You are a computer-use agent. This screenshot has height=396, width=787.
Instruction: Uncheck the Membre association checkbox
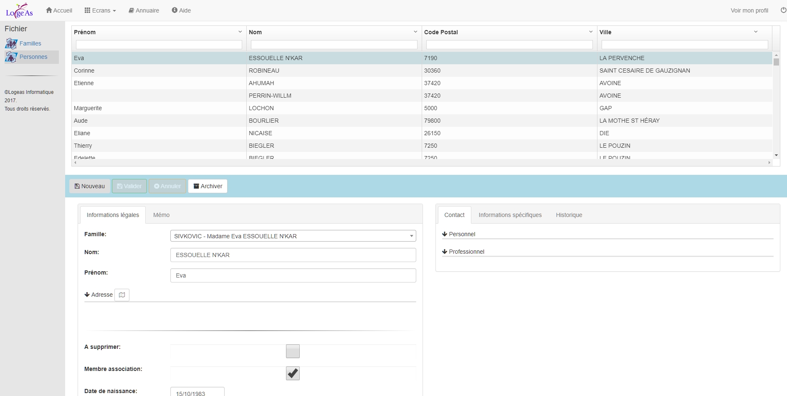coord(293,373)
